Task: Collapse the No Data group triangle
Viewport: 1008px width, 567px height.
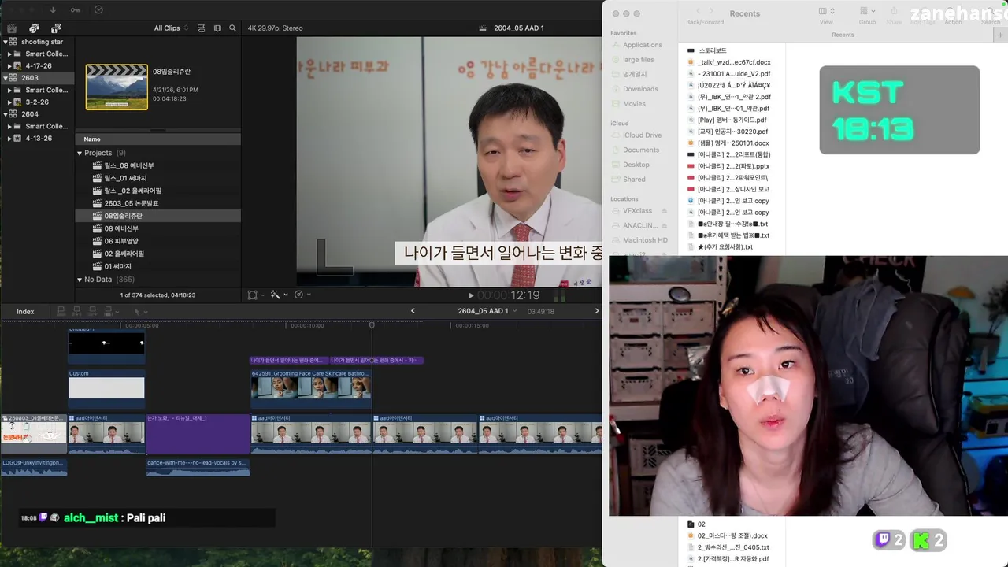Action: point(80,280)
